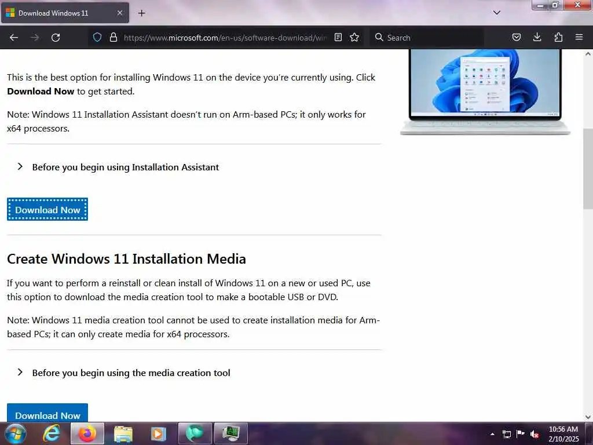Save page to Pocket
The width and height of the screenshot is (593, 445).
point(516,38)
